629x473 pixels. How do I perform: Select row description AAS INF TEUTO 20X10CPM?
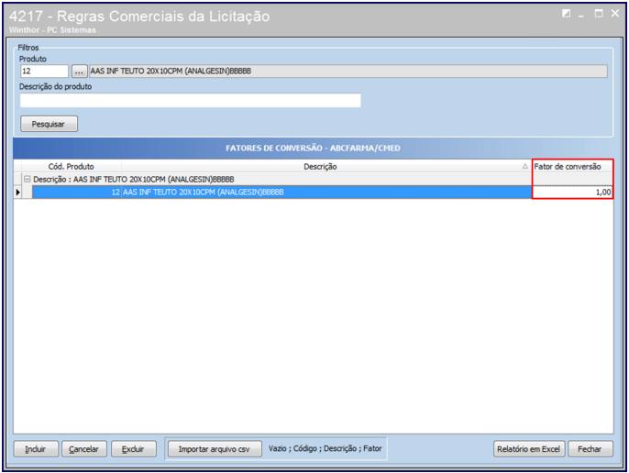(x=326, y=192)
